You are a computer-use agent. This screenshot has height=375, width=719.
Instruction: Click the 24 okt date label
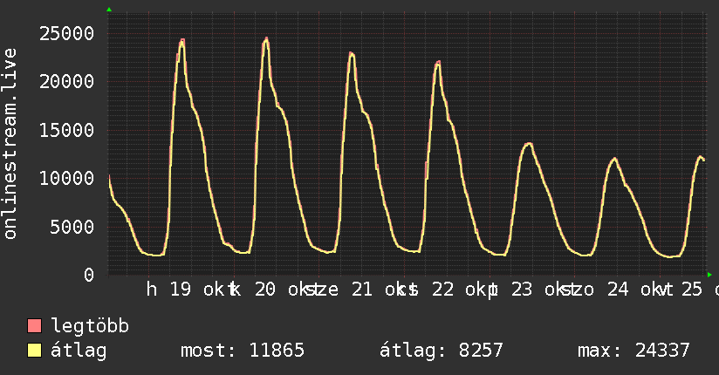[639, 290]
